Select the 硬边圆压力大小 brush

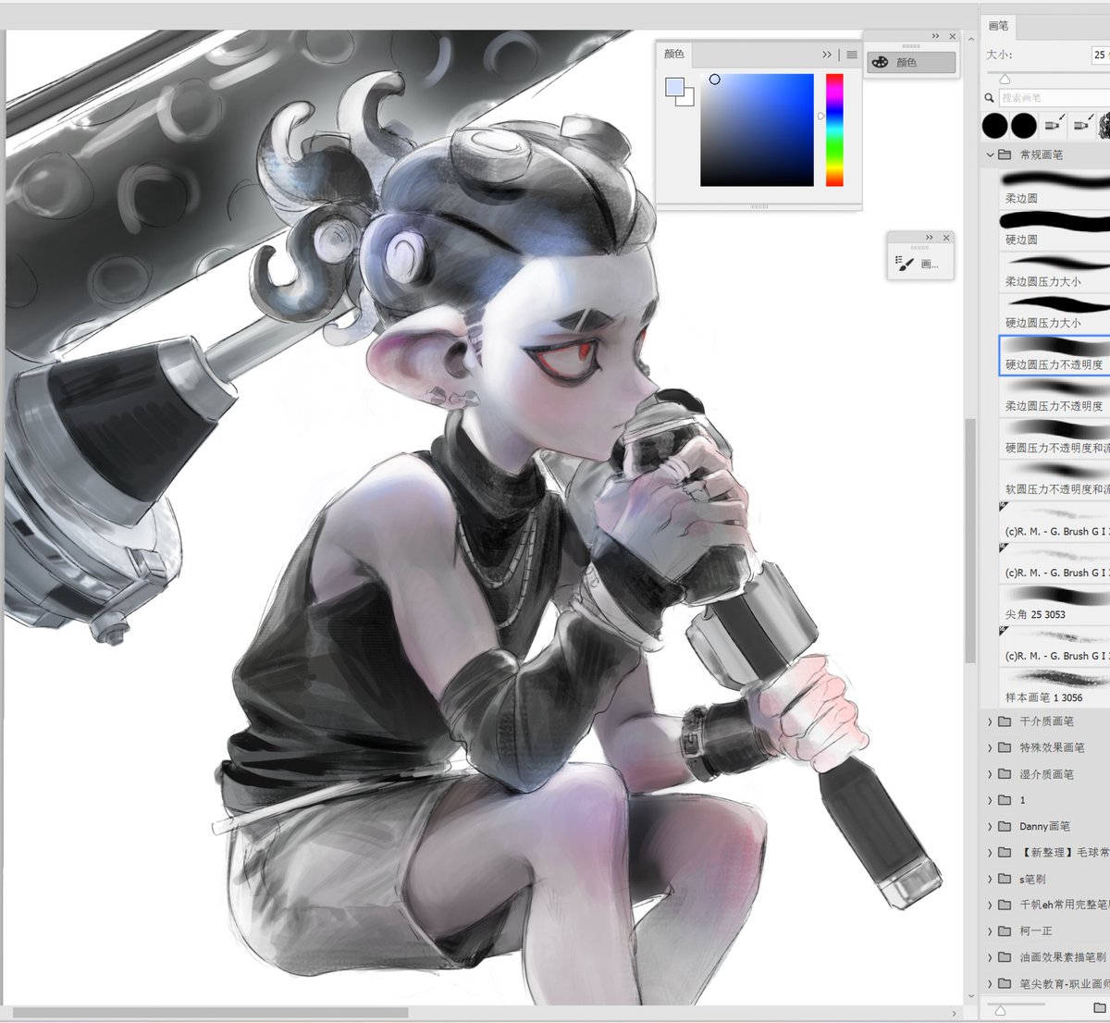1054,313
